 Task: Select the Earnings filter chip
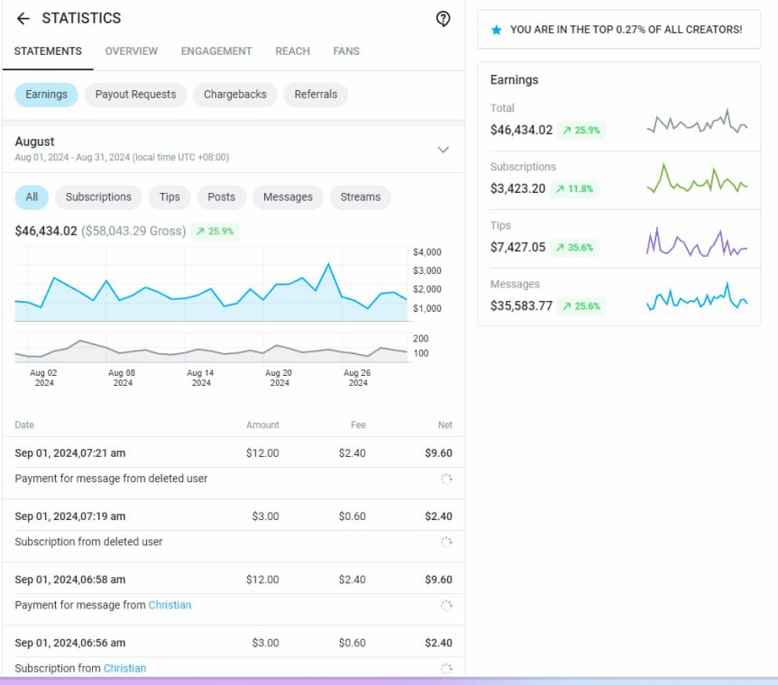(x=46, y=95)
